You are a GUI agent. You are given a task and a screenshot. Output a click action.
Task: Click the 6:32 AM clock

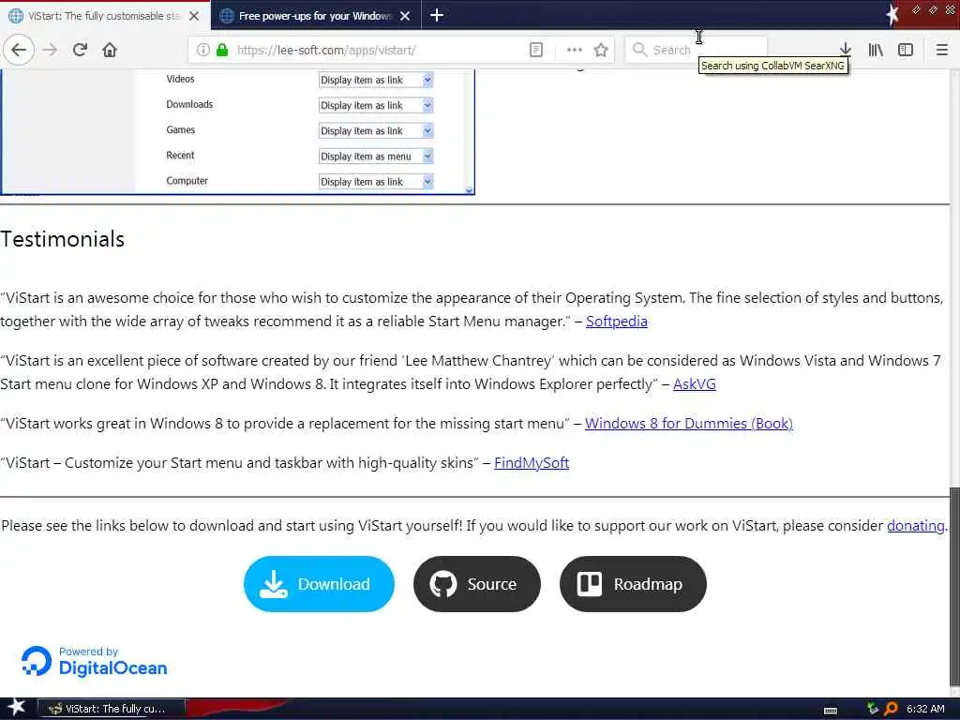[x=925, y=709]
